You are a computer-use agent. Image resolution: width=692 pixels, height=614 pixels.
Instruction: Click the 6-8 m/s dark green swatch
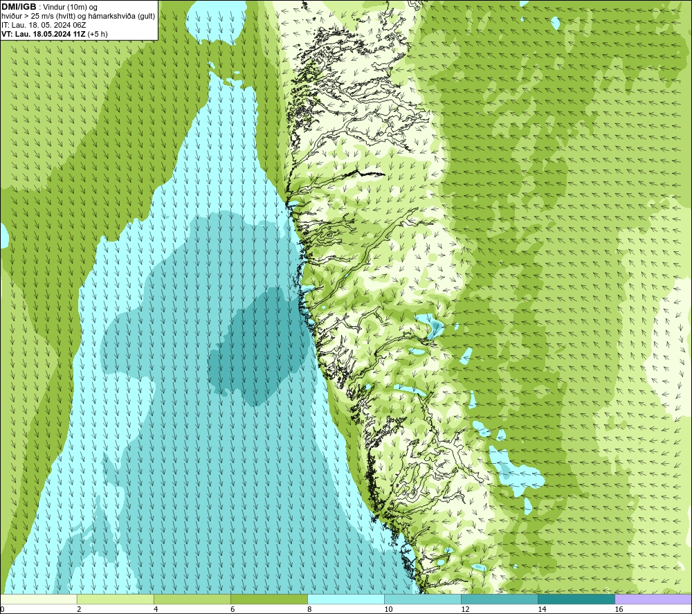tap(269, 599)
